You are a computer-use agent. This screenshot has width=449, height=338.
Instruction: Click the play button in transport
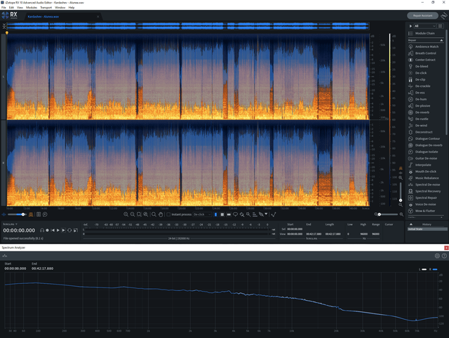(58, 230)
